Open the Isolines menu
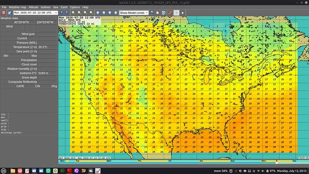The height and width of the screenshot is (174, 309). 46,7
